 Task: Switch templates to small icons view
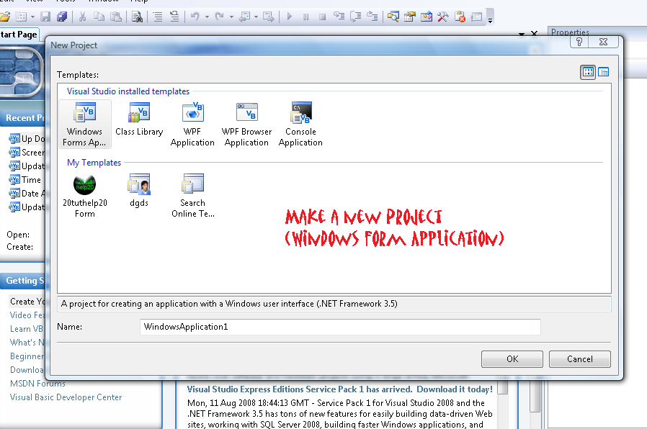603,72
